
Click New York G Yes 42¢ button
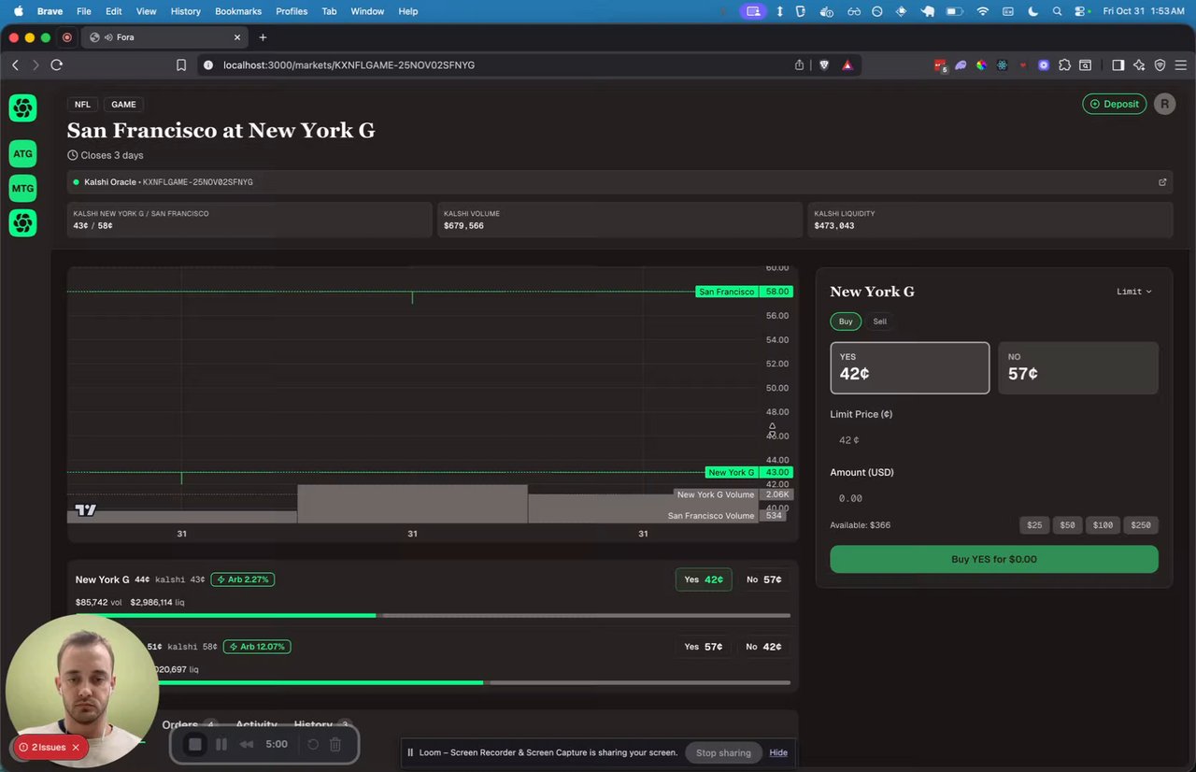pos(704,579)
